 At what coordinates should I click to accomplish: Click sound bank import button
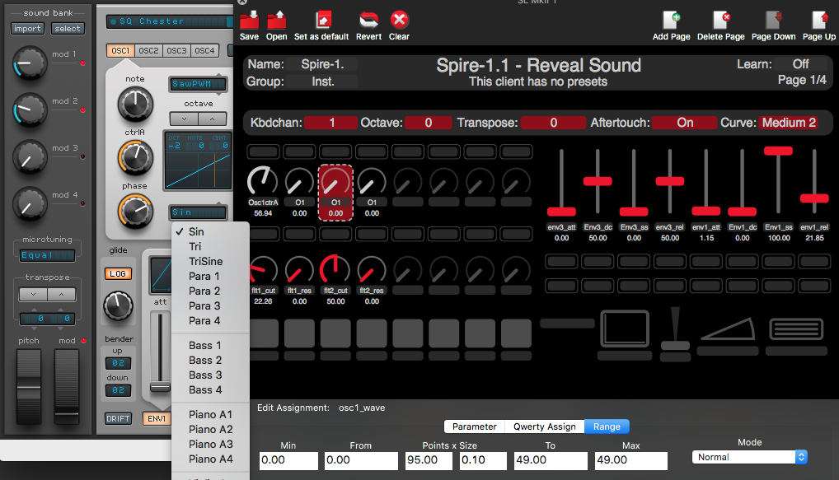tap(27, 28)
